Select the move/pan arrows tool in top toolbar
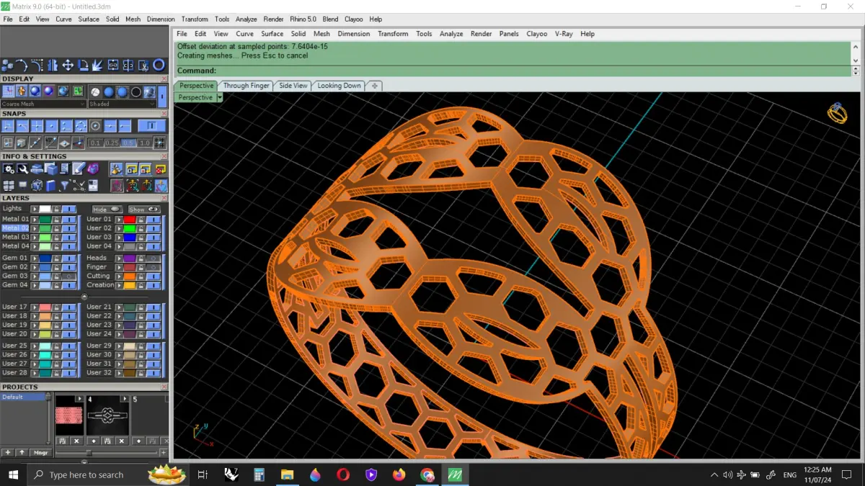 tap(68, 65)
